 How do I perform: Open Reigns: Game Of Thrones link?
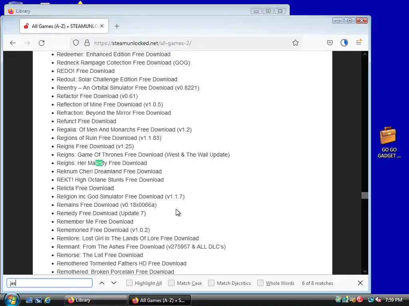point(143,155)
